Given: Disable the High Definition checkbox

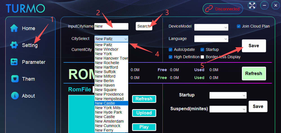Looking at the screenshot, I should point(170,57).
